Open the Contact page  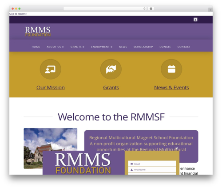tap(184, 47)
